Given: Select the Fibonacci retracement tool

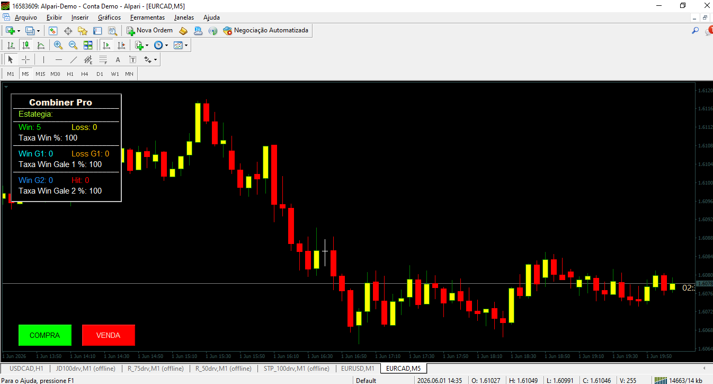Looking at the screenshot, I should pos(103,59).
